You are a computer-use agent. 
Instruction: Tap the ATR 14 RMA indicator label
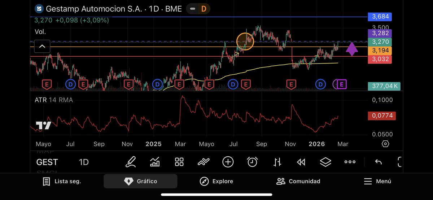pos(54,100)
